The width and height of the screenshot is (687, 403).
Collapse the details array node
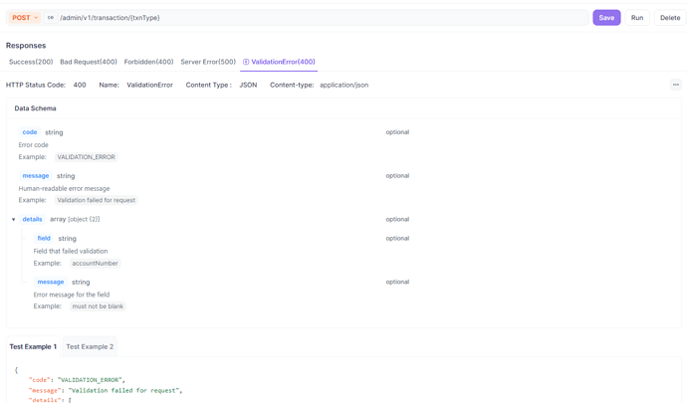pos(14,220)
